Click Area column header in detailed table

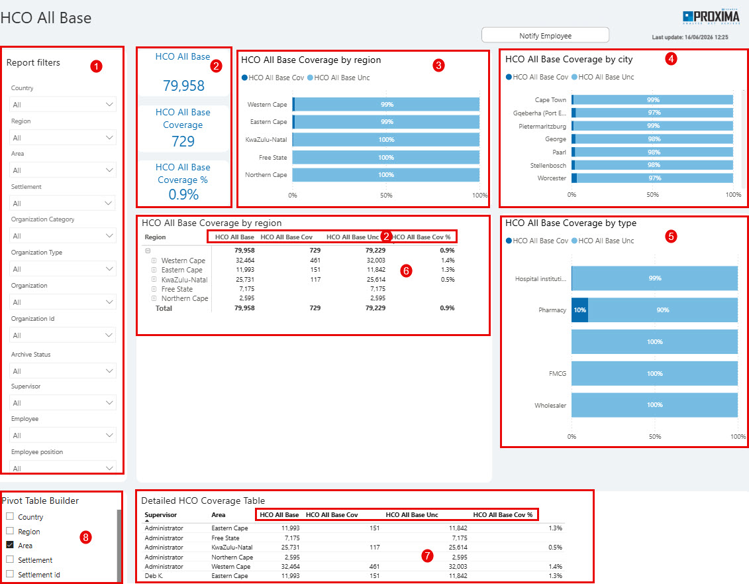[x=219, y=514]
